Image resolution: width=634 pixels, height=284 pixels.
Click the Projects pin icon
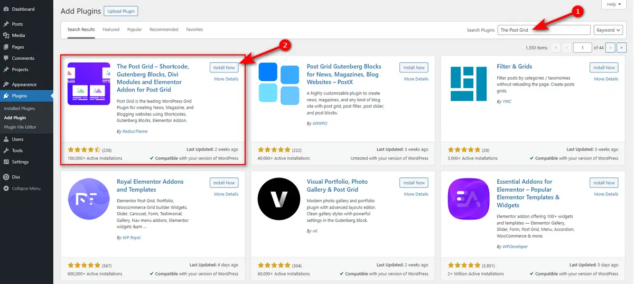[6, 70]
